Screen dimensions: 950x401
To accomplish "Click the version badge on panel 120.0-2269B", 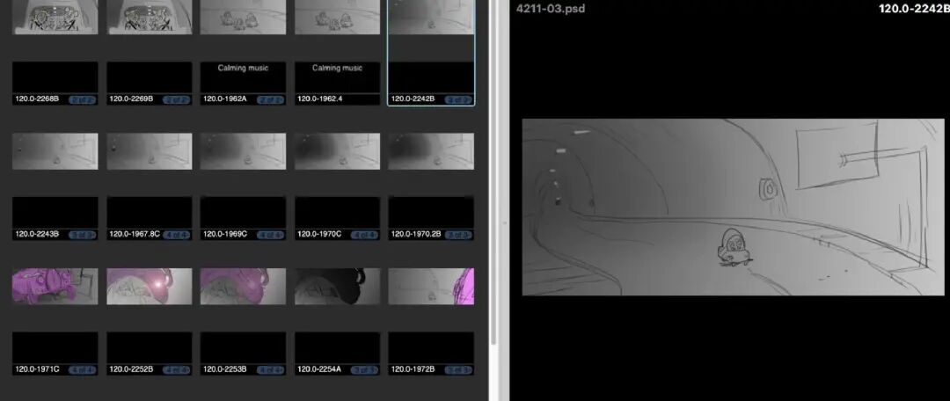I will [178, 99].
